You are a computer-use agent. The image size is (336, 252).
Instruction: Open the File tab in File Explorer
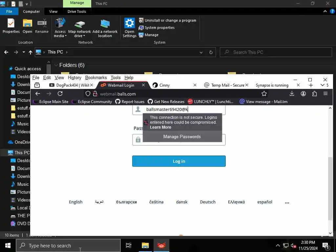pos(9,11)
